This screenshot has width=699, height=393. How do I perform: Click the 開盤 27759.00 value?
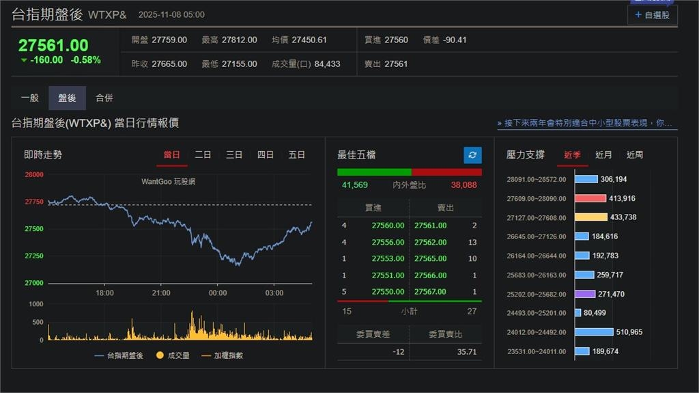[x=169, y=40]
